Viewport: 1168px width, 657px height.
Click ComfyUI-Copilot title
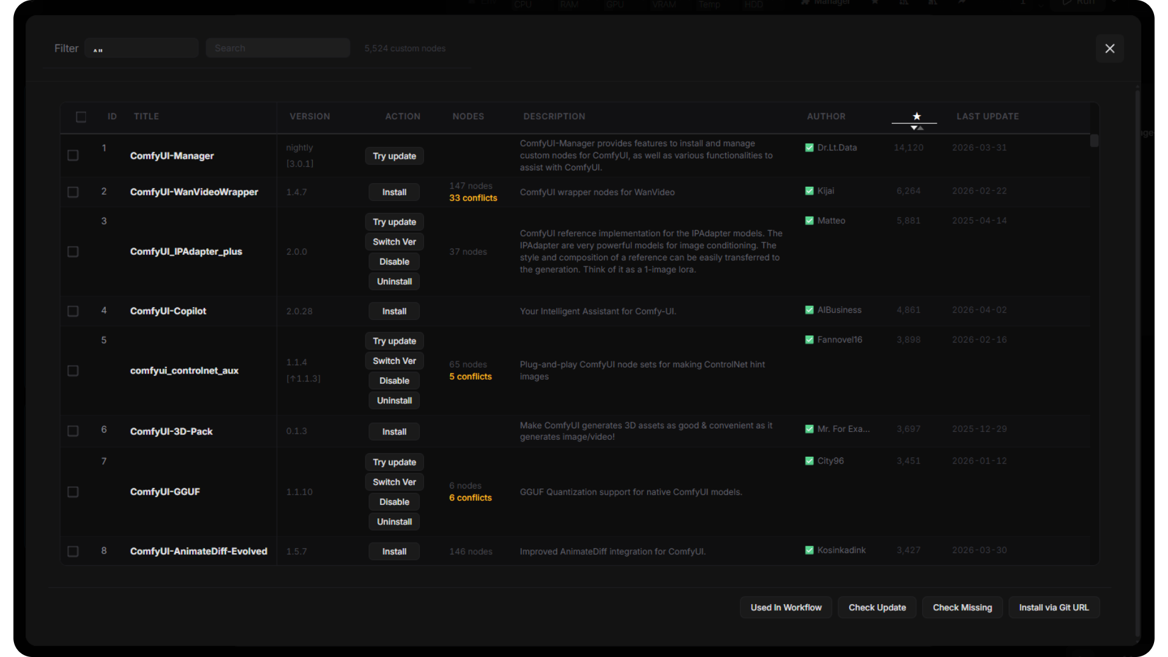click(x=168, y=311)
